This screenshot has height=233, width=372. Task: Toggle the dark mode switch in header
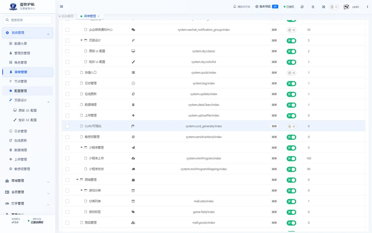[x=334, y=7]
